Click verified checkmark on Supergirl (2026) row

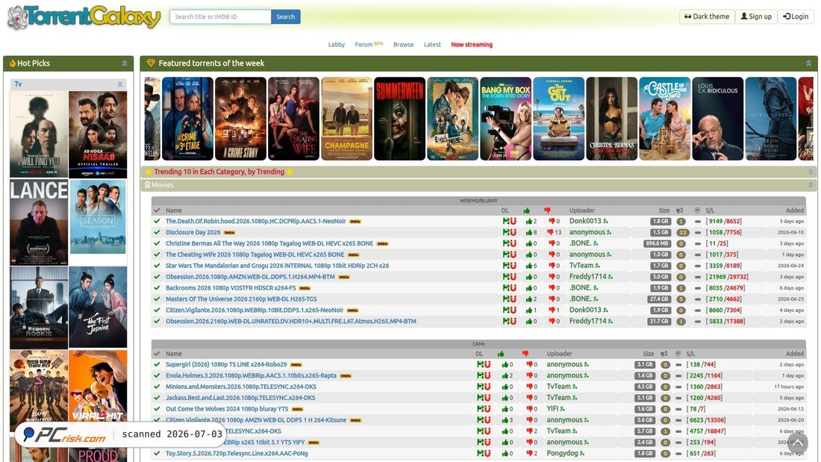coord(157,364)
